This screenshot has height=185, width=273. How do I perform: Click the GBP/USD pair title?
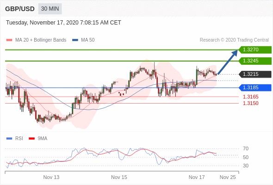20,9
